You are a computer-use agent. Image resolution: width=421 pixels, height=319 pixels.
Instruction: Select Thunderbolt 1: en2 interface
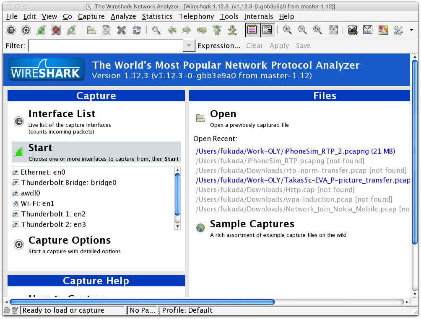pos(53,214)
